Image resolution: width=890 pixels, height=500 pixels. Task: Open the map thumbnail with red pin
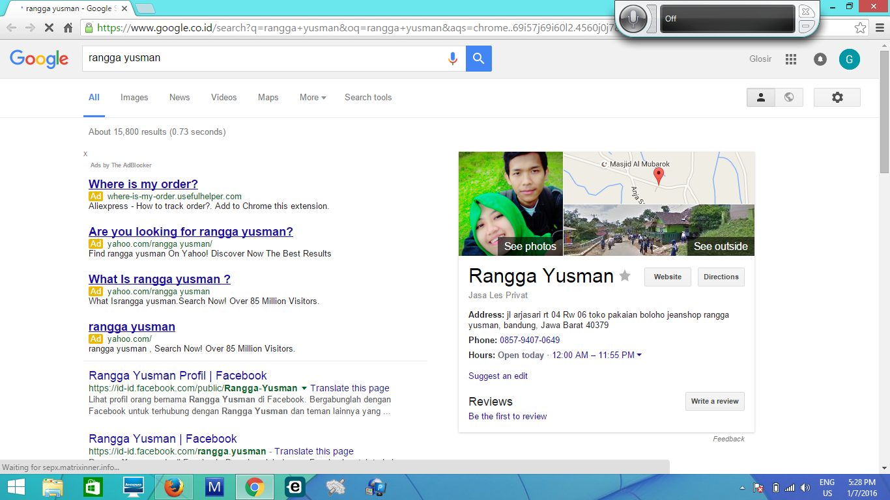pos(659,178)
